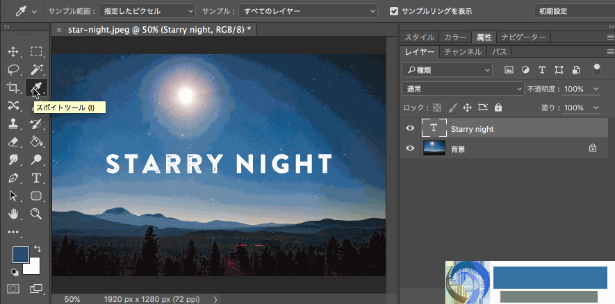The width and height of the screenshot is (615, 304).
Task: Switch to the チャンネル tab
Action: pos(463,51)
